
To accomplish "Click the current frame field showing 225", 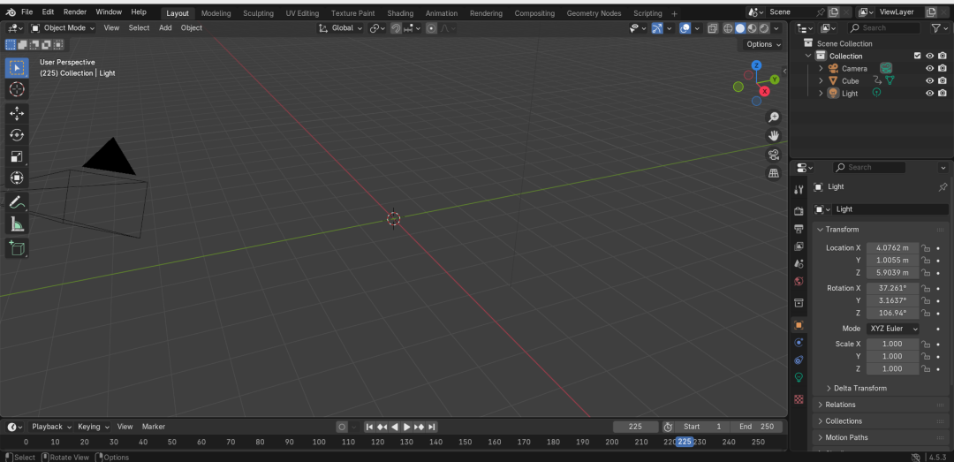I will click(636, 427).
